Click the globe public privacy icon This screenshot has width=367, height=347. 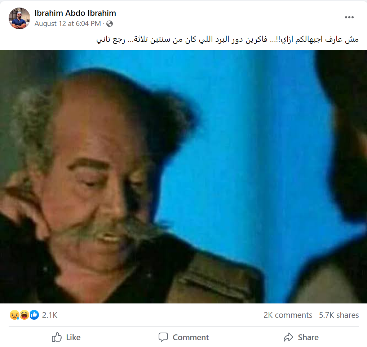click(x=110, y=24)
